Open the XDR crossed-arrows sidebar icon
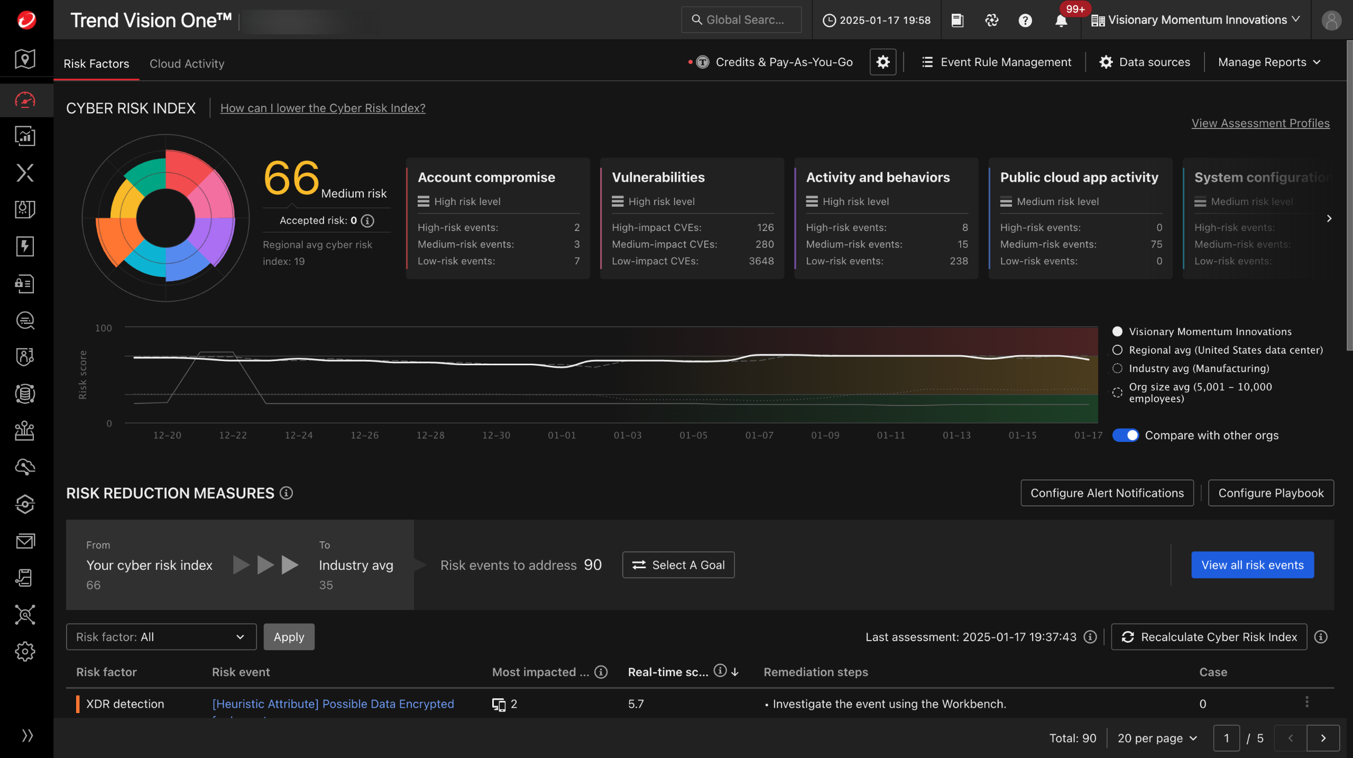Screen dimensions: 1353x758 coord(25,173)
